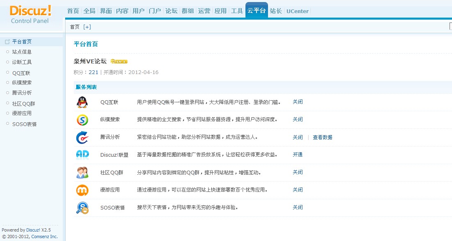The image size is (452, 241).
Task: Open the 全局 top menu
Action: pos(89,11)
